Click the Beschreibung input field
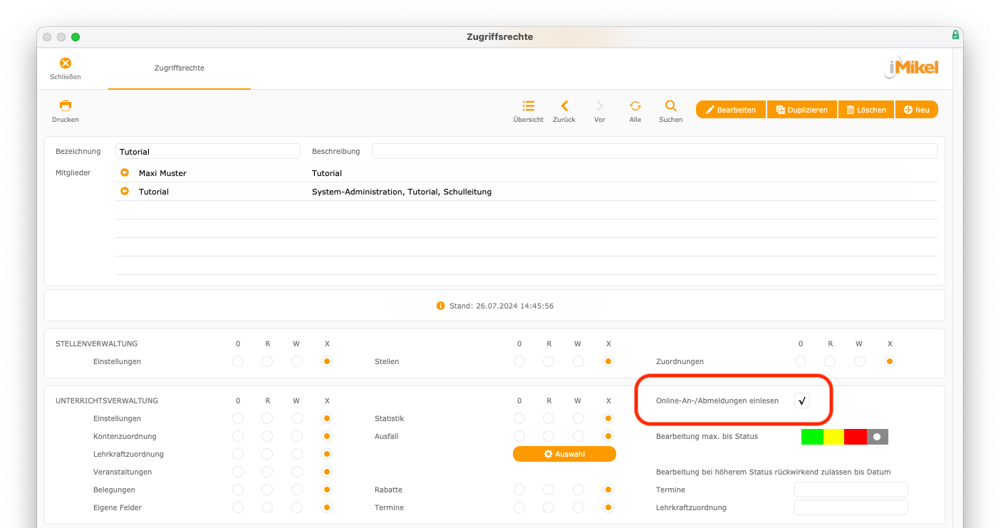 click(x=655, y=151)
